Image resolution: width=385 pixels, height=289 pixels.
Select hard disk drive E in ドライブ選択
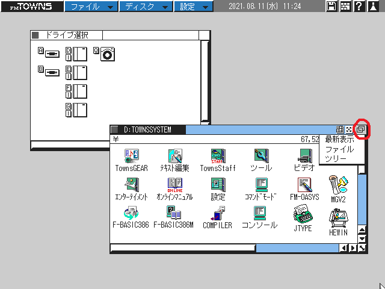tap(76, 73)
